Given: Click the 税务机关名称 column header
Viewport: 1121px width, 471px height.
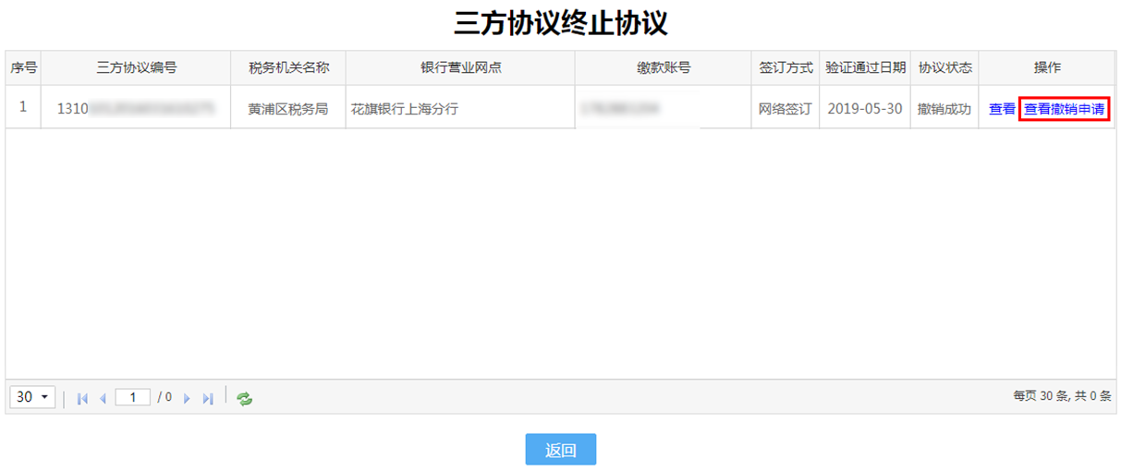Looking at the screenshot, I should [288, 67].
